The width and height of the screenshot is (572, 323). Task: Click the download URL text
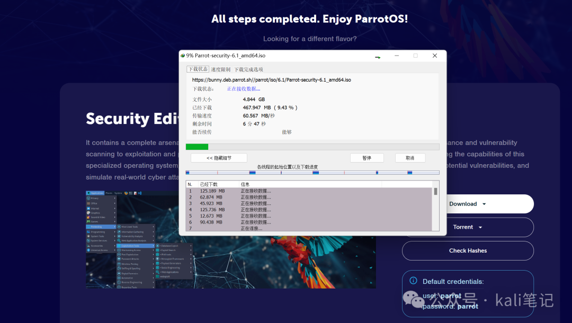[271, 80]
